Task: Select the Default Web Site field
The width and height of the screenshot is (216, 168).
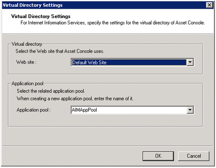Action: pos(129,63)
